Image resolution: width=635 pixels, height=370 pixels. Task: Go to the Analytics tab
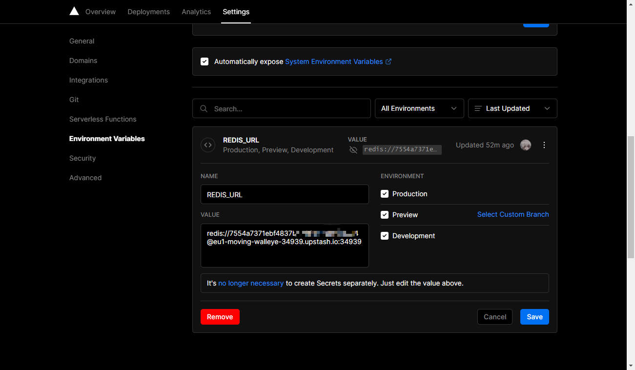coord(196,12)
